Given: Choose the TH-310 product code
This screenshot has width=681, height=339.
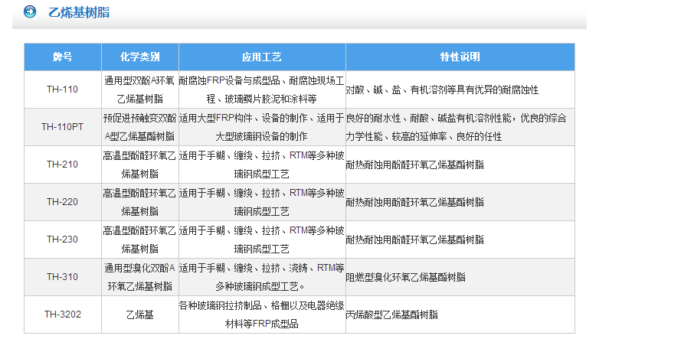Looking at the screenshot, I should (62, 277).
